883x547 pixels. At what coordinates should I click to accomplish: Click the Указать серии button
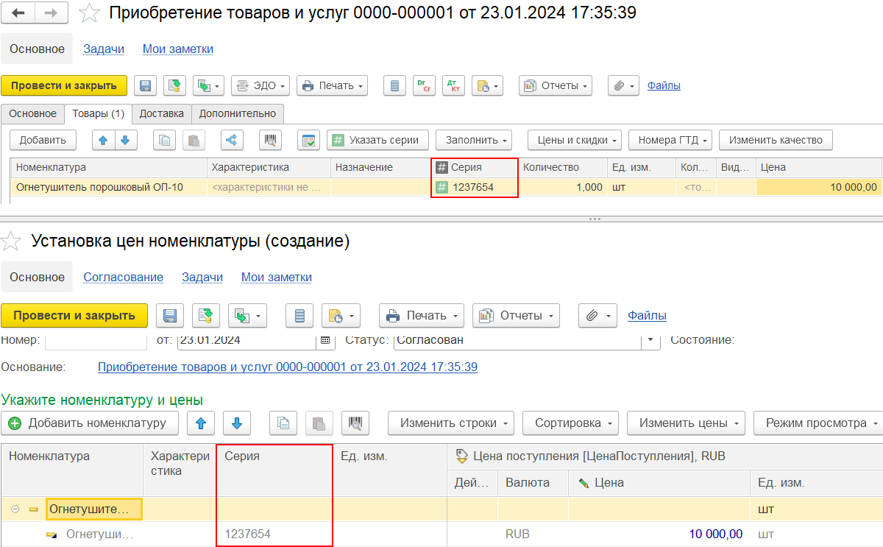pos(377,140)
